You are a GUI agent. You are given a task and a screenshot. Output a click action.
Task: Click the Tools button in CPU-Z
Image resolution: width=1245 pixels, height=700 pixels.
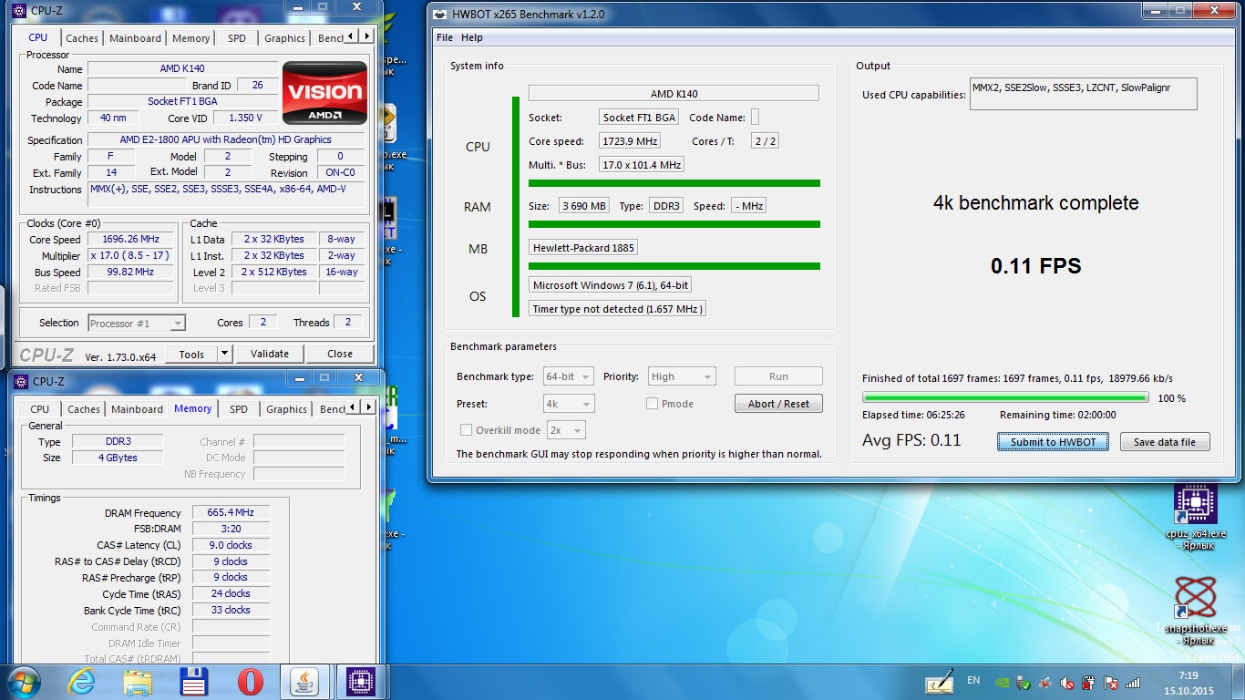click(191, 354)
